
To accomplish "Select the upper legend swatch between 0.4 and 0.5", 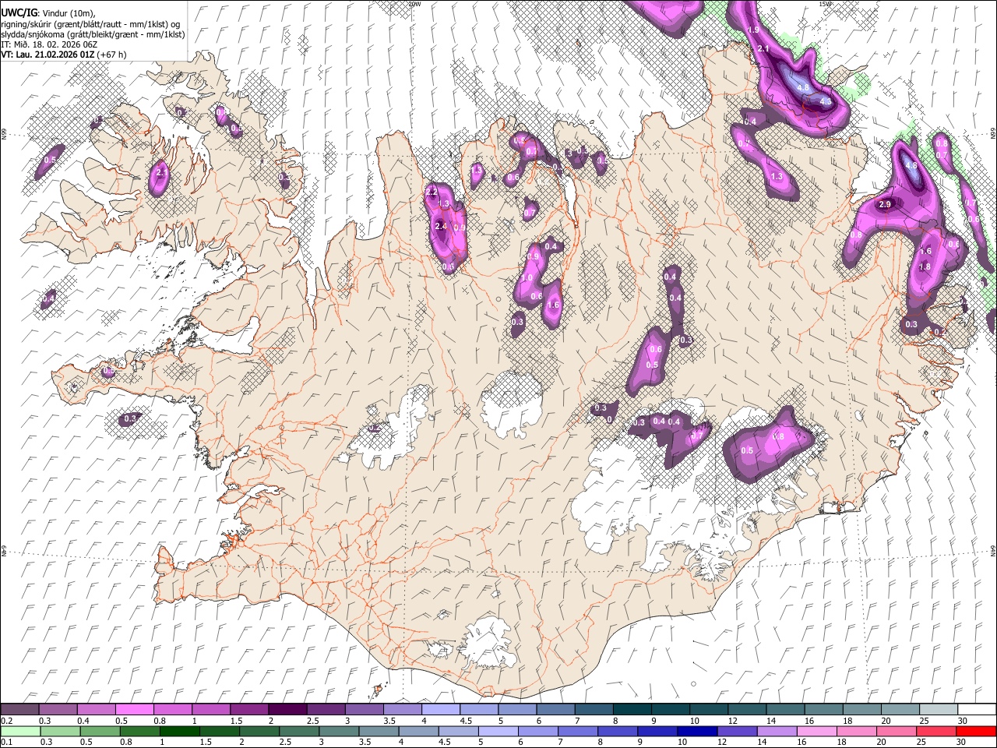I will pos(97,710).
